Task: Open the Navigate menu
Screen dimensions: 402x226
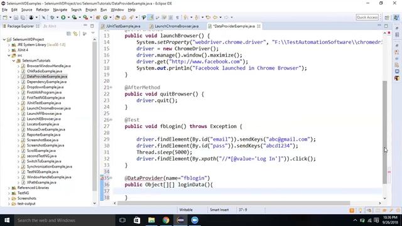Action: point(60,10)
